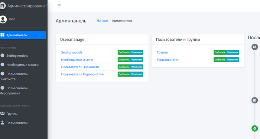Viewport: 260px width, 139px height.
Task: Click Добавить for Необходимые ссылки
Action: pyautogui.click(x=124, y=60)
